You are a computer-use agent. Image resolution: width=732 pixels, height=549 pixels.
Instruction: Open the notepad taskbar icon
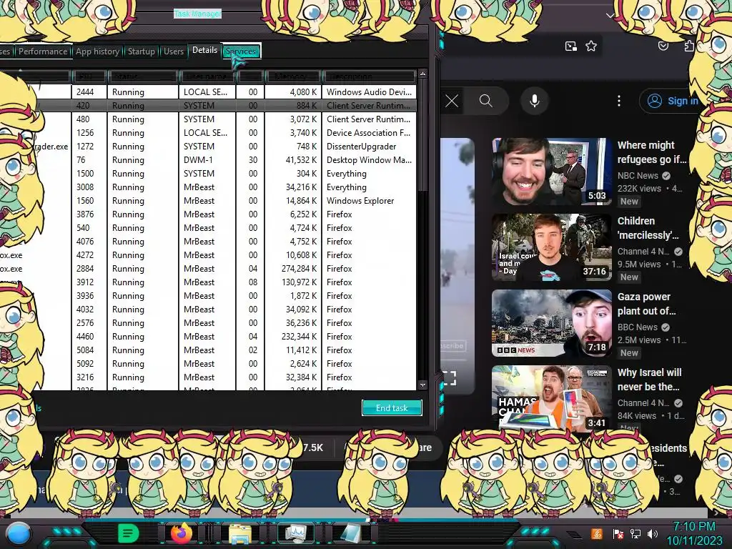(350, 533)
